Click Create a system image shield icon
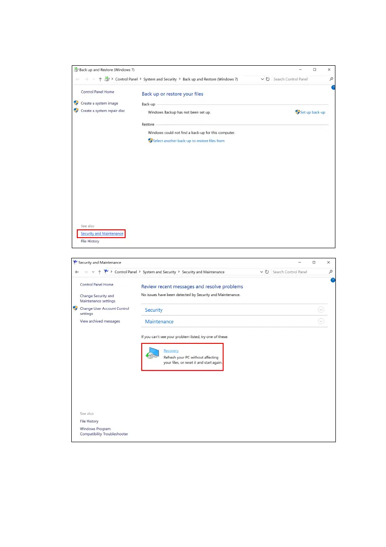Viewport: 386px width, 547px height. point(76,103)
